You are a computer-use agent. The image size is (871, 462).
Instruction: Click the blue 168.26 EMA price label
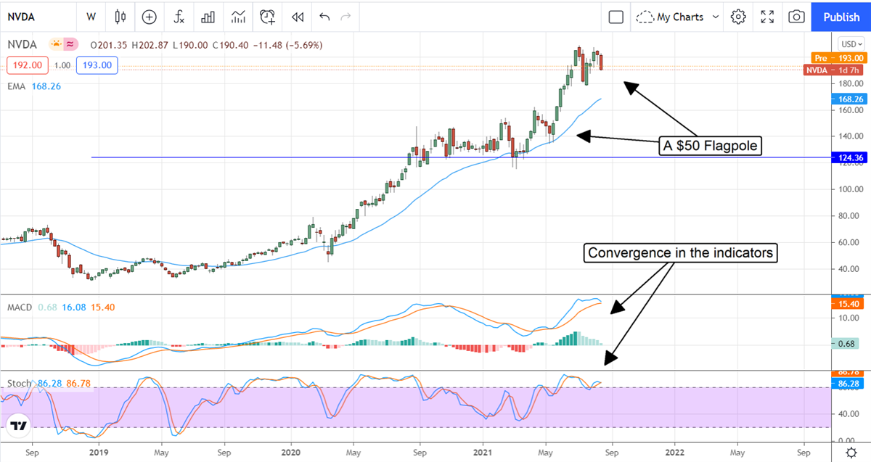click(848, 99)
